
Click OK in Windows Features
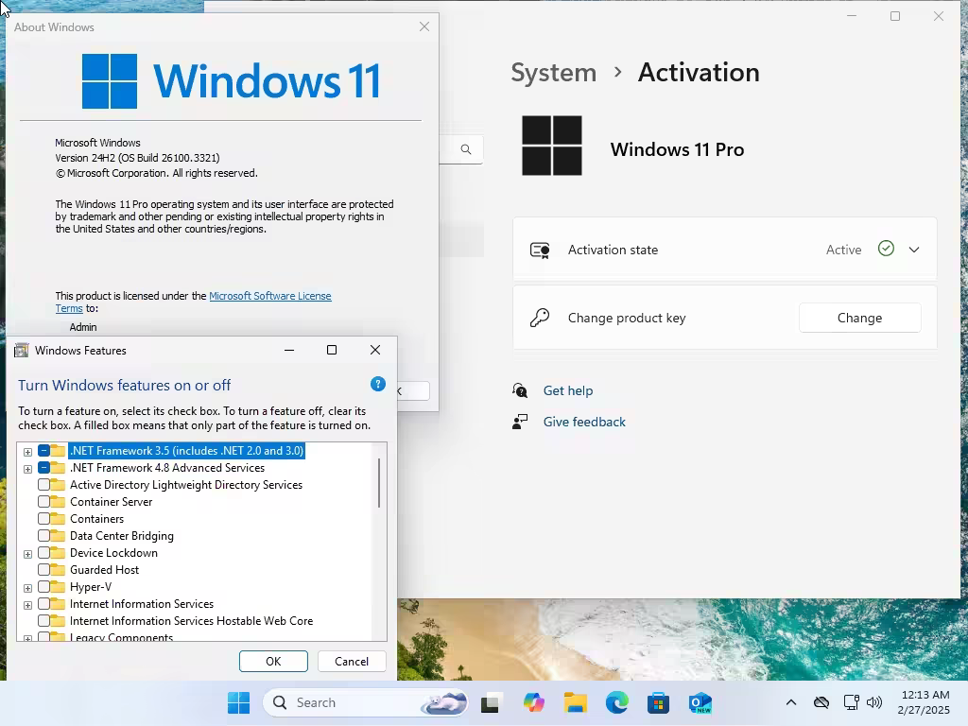coord(273,661)
